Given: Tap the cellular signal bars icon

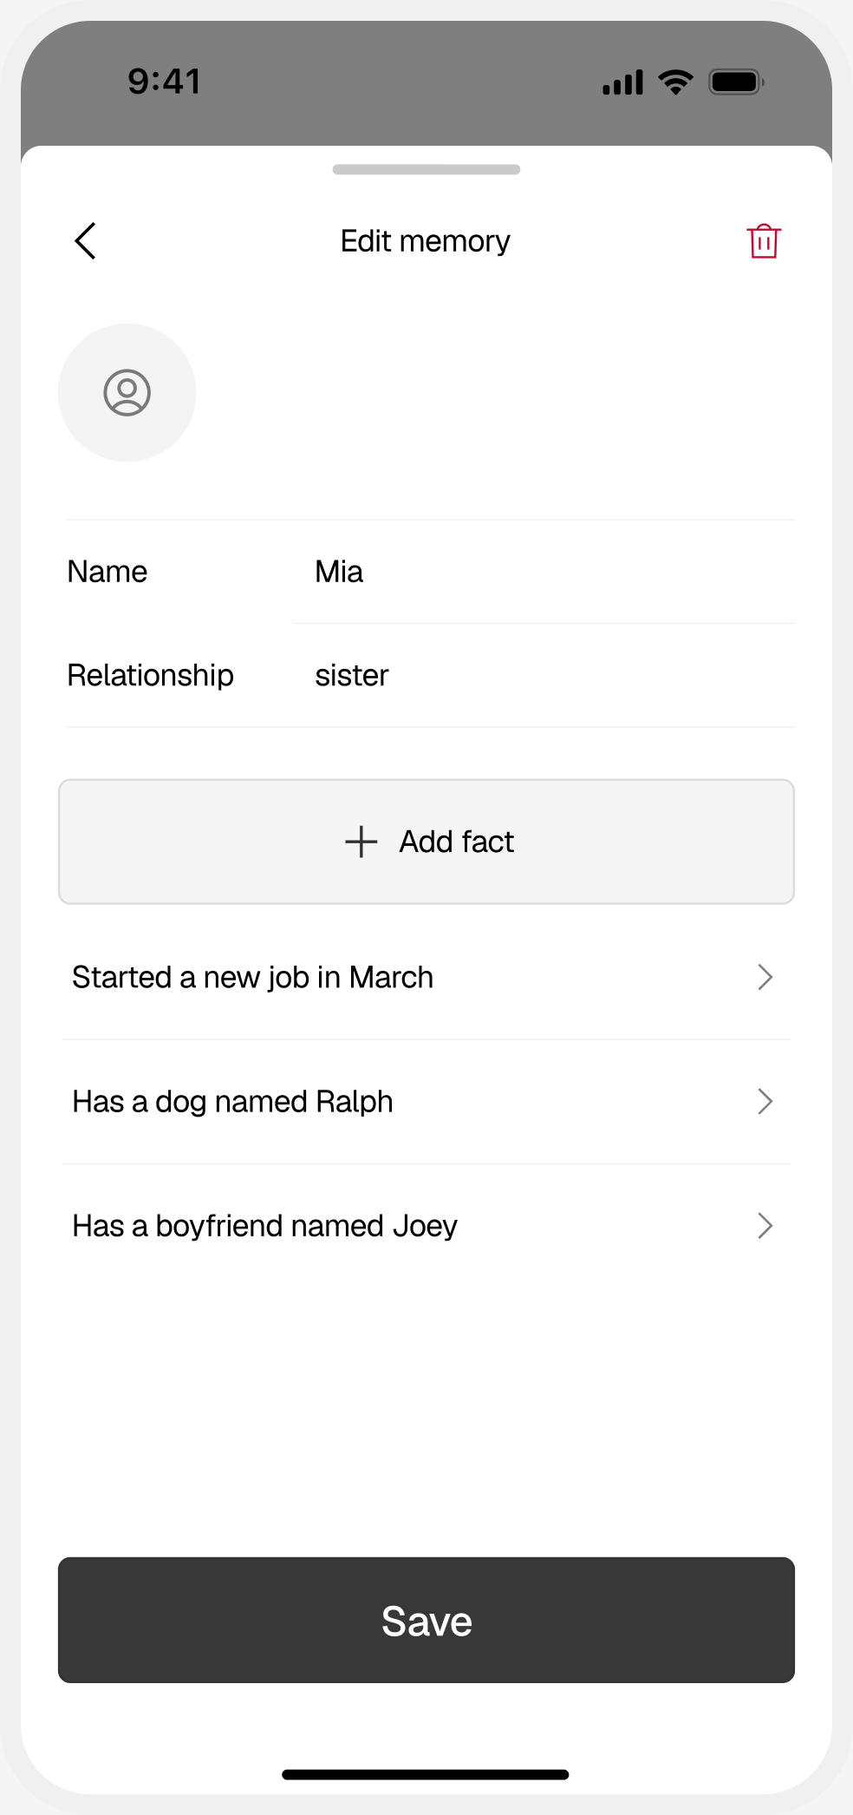Looking at the screenshot, I should (x=623, y=82).
